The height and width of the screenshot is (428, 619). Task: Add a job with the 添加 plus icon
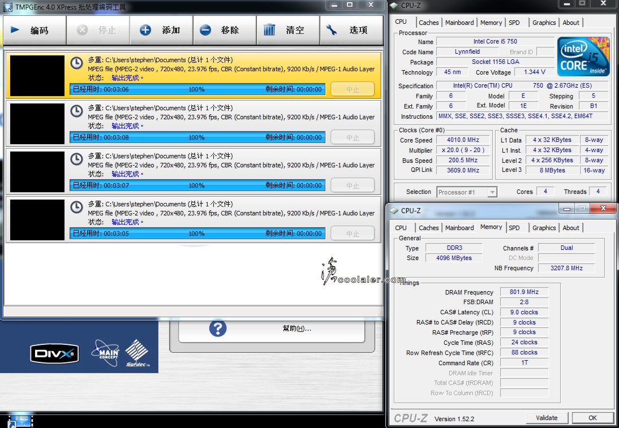[x=145, y=30]
